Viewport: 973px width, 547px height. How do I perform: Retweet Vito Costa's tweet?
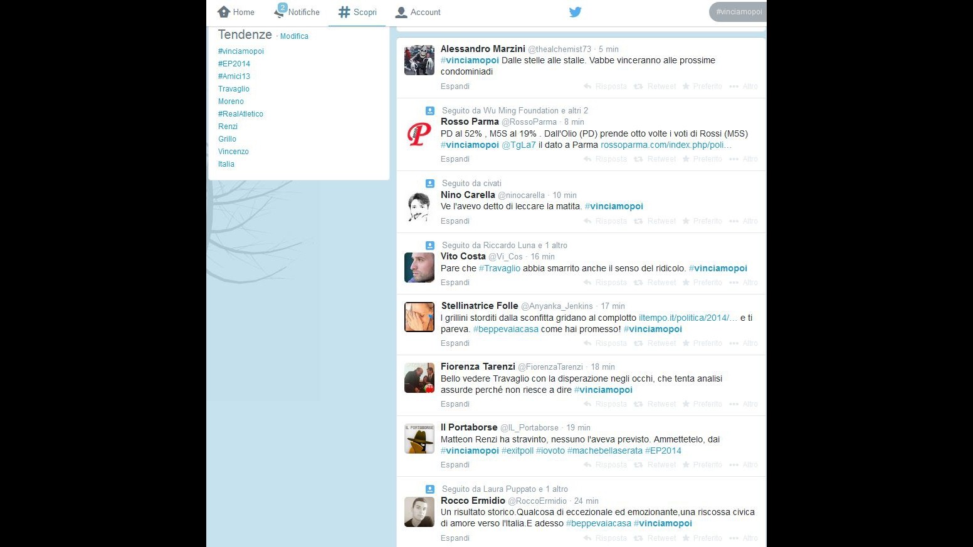click(x=655, y=283)
